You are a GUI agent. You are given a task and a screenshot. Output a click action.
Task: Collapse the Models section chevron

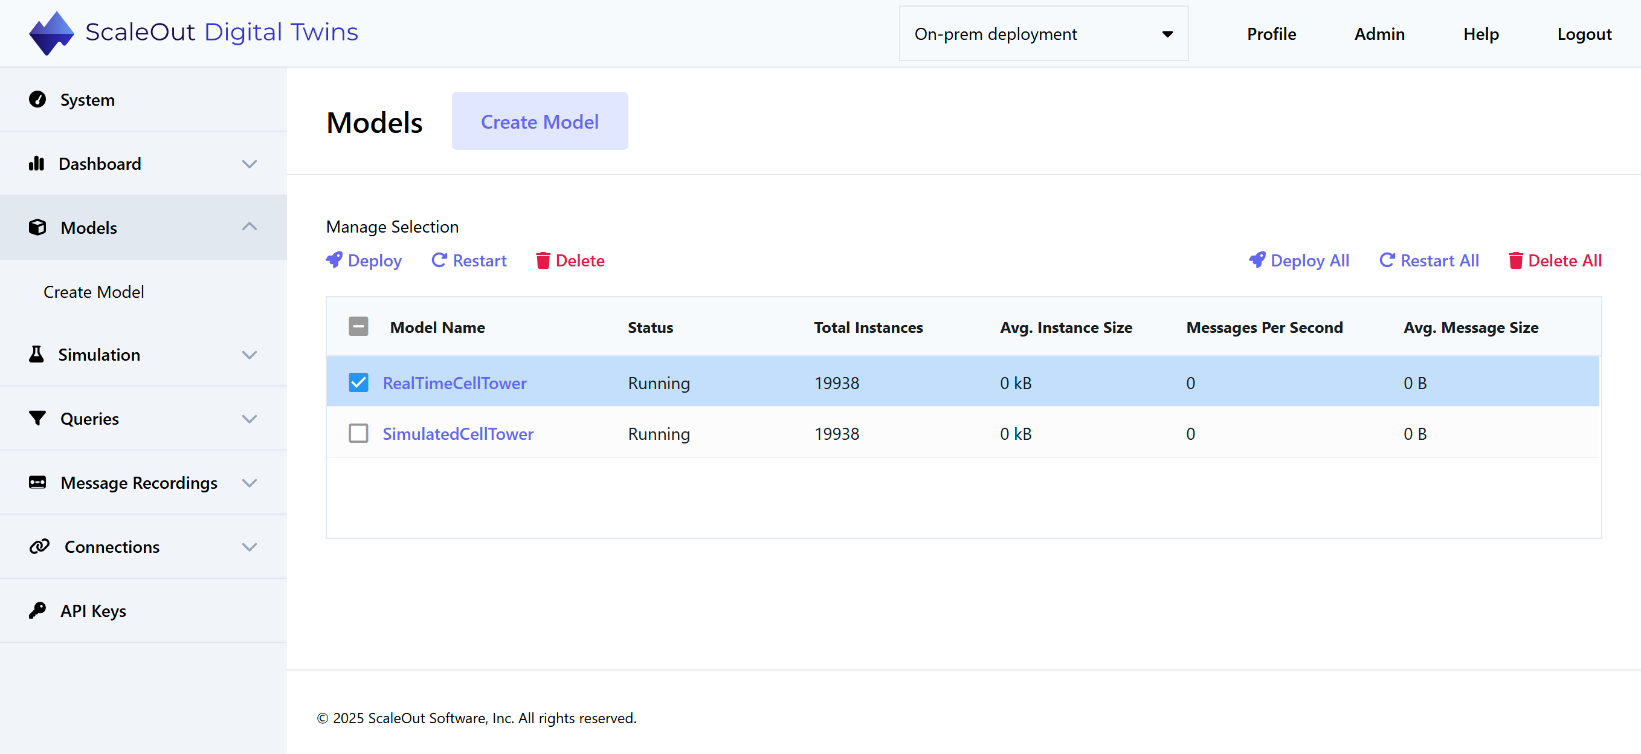tap(250, 227)
